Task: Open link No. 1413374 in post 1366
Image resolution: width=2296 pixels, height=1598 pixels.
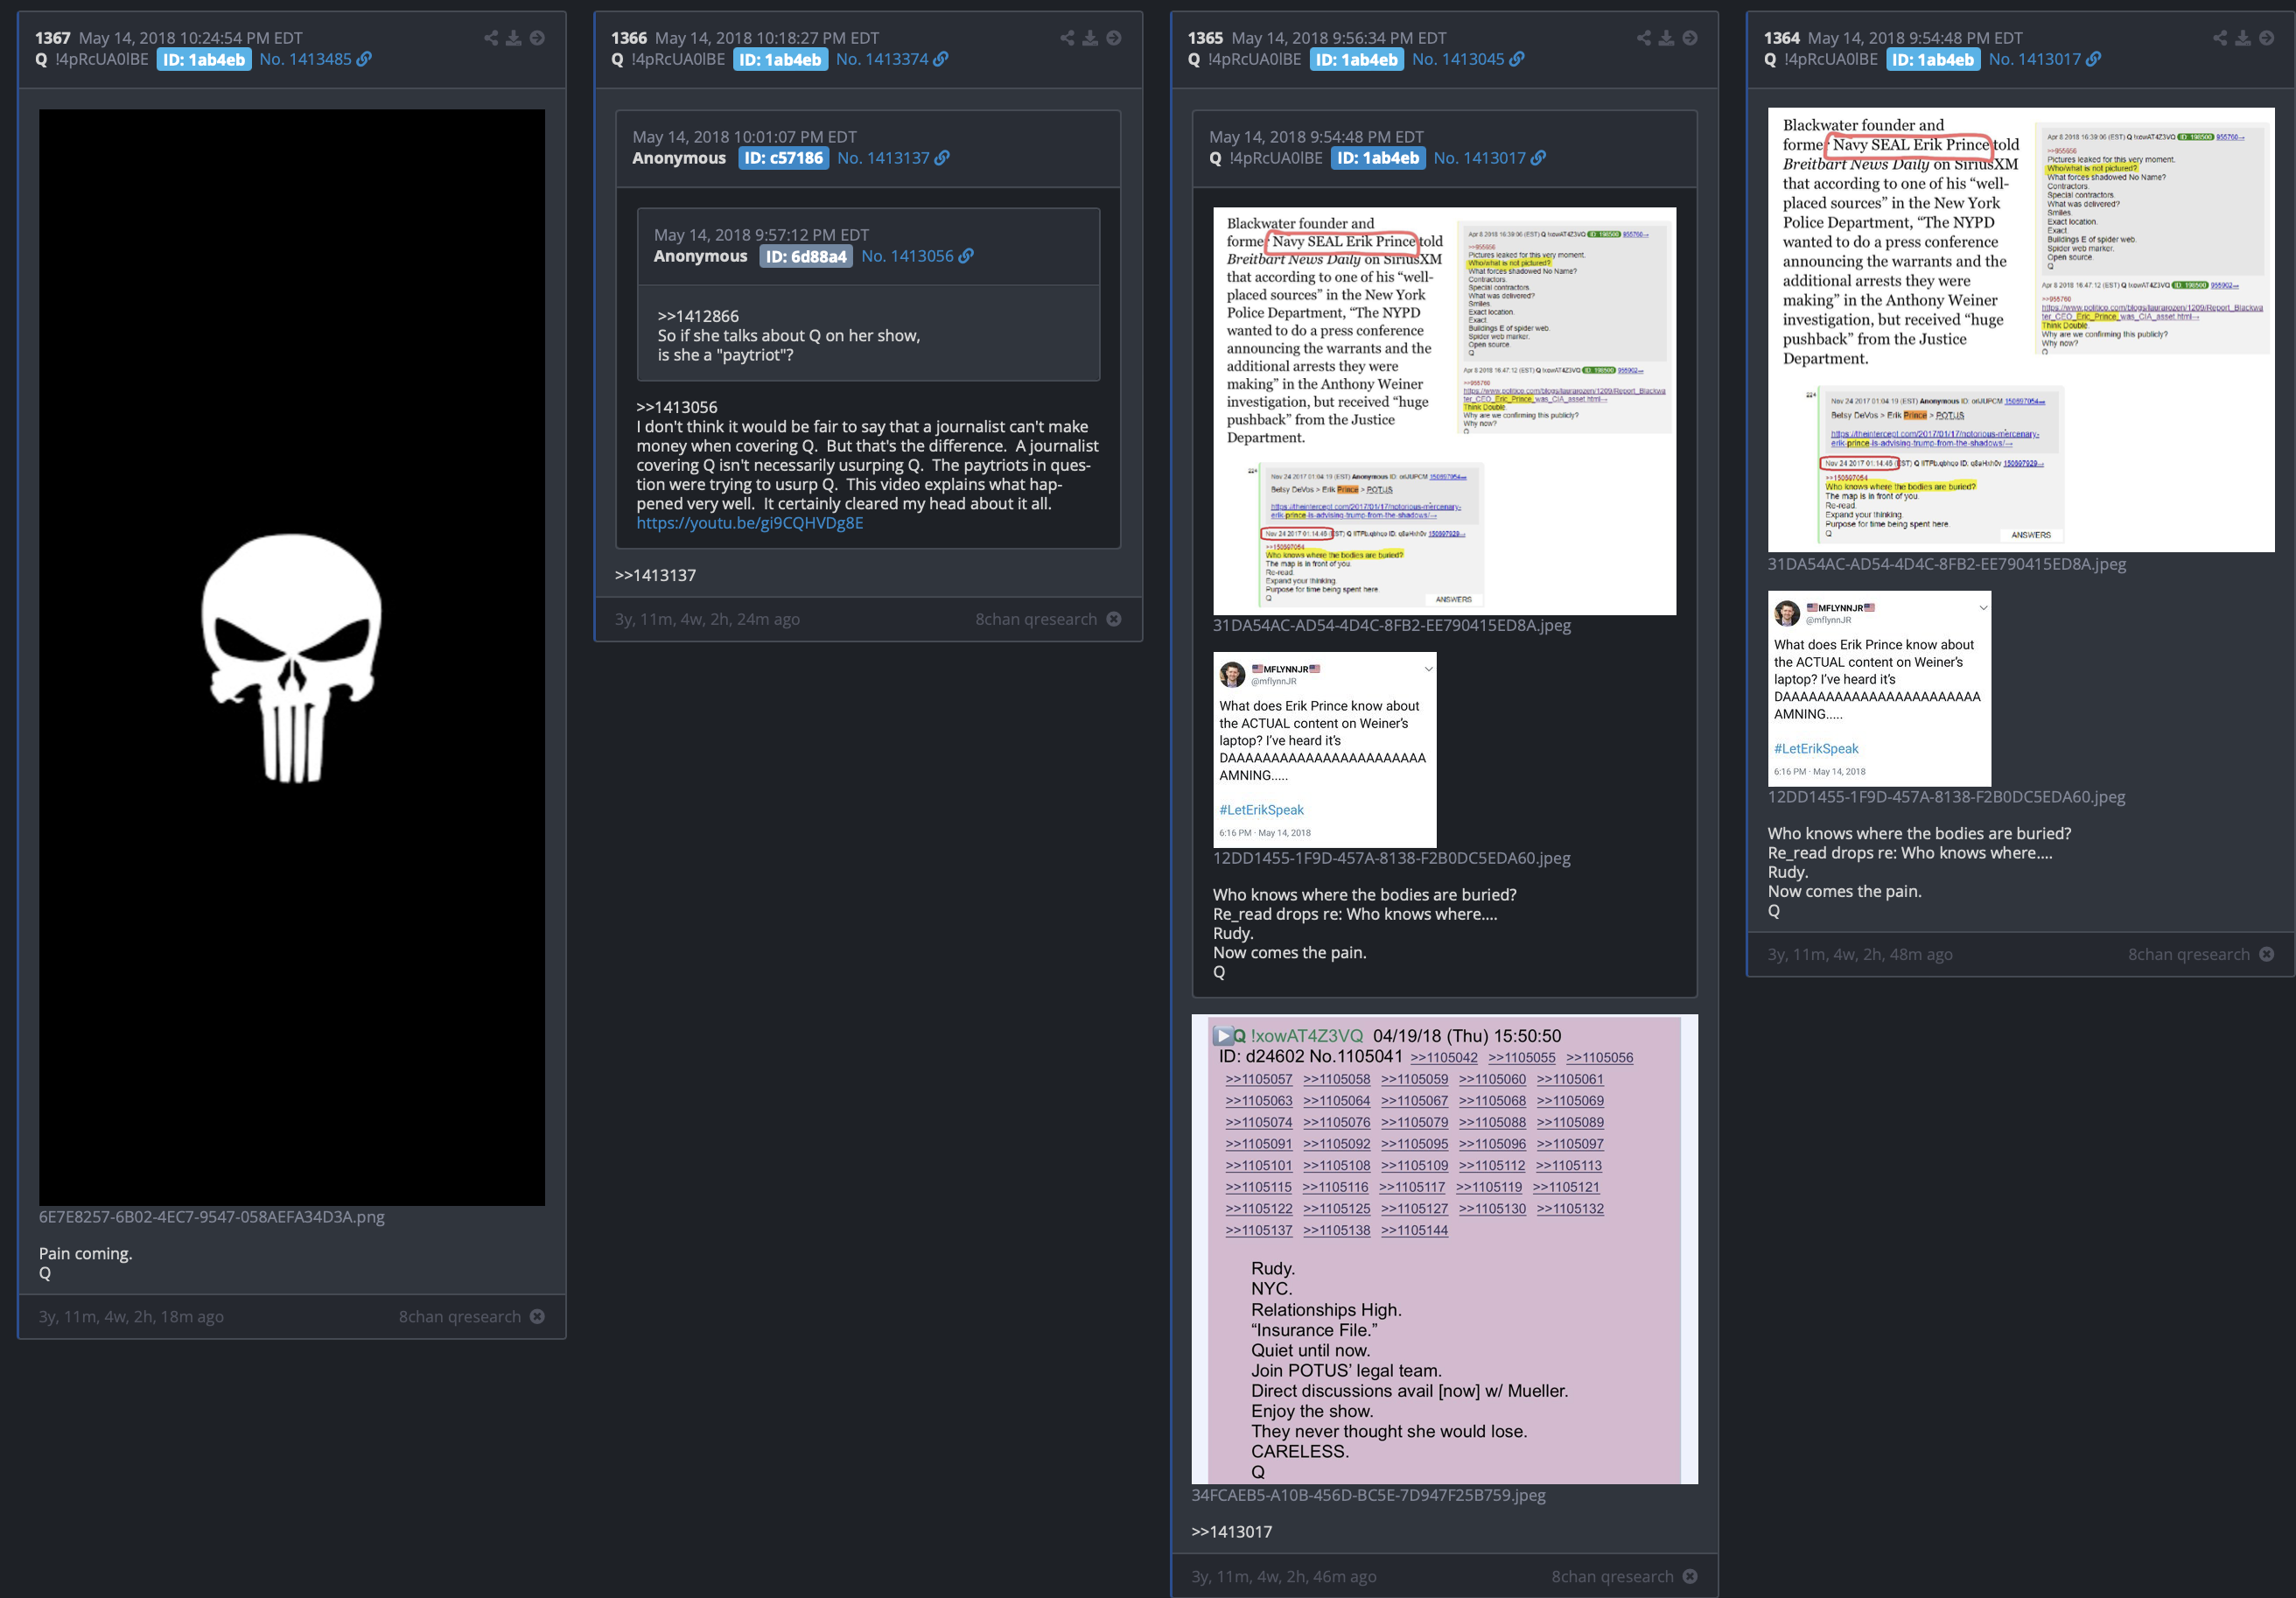Action: click(892, 59)
